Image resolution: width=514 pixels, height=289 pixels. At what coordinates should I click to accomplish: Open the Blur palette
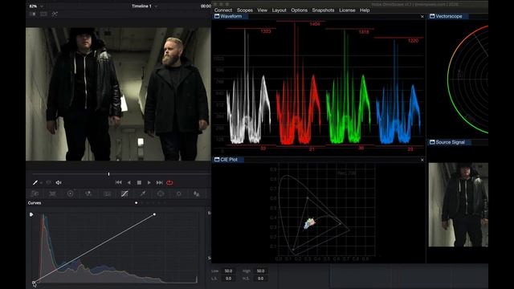coord(196,193)
